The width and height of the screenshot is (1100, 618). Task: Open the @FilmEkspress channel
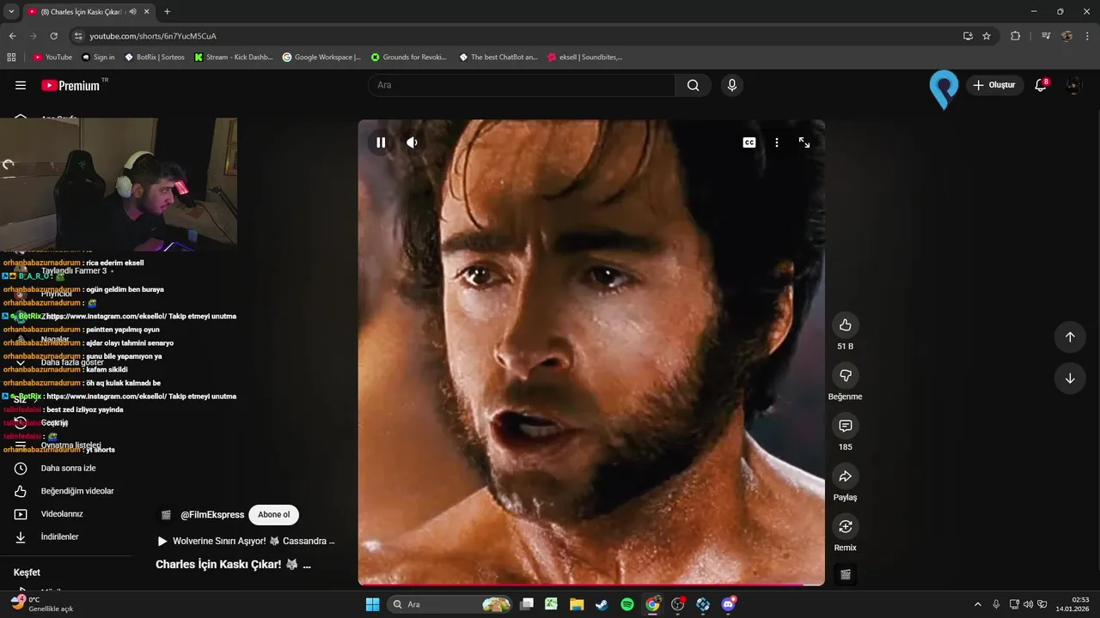212,515
